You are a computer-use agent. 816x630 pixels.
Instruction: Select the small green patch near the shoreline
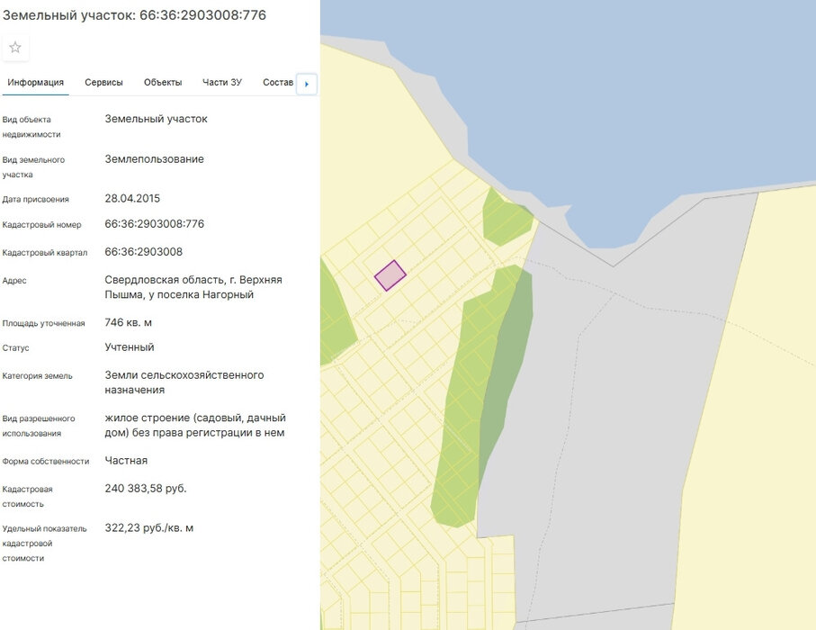coord(504,219)
